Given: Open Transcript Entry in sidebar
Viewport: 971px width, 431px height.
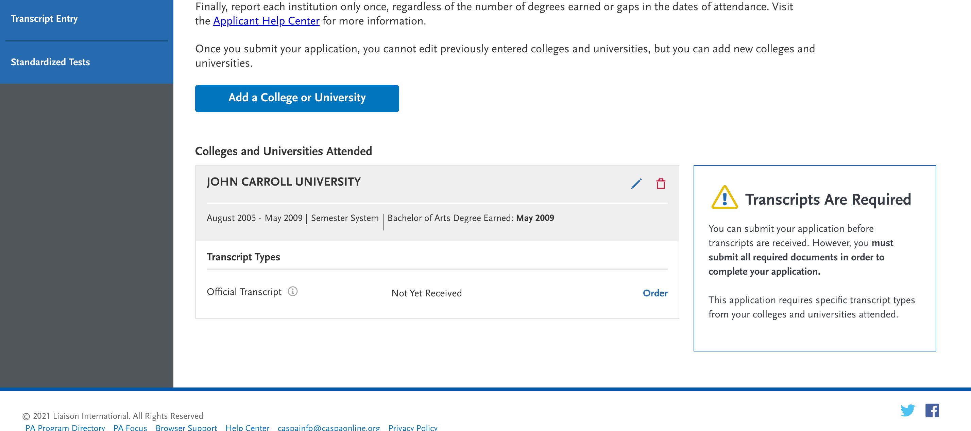Looking at the screenshot, I should click(44, 18).
